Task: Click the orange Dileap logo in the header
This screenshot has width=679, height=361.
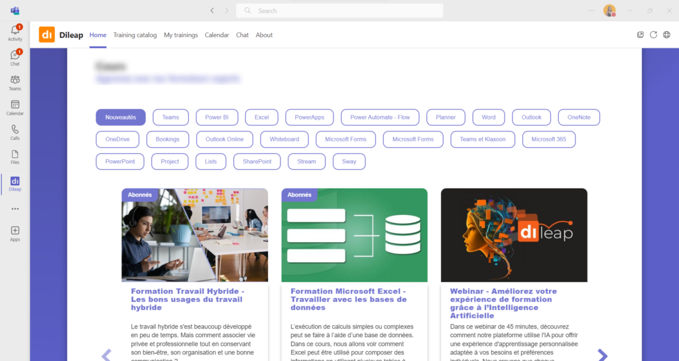Action: coord(47,35)
